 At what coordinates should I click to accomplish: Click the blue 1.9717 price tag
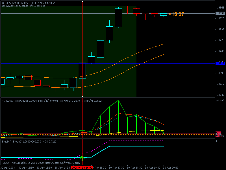click(220, 63)
